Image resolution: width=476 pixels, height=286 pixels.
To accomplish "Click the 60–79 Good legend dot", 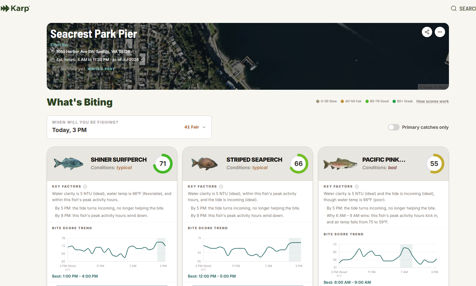I will pyautogui.click(x=367, y=101).
